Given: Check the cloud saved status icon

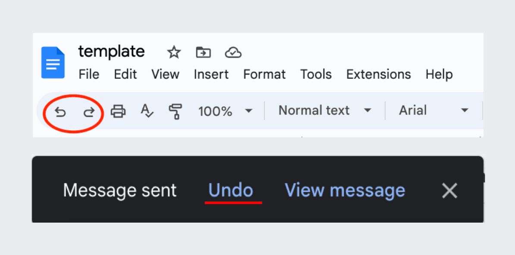Looking at the screenshot, I should [x=233, y=53].
